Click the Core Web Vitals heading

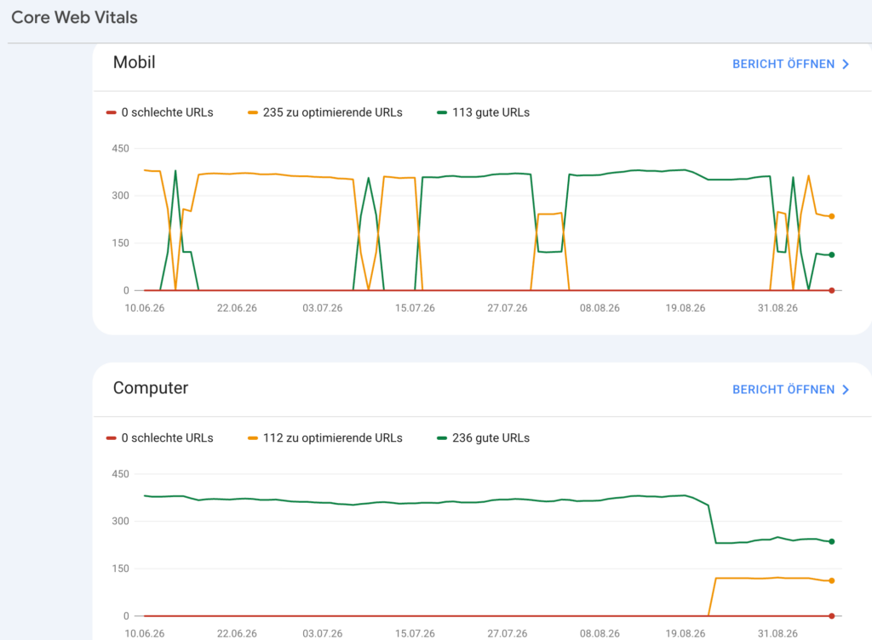click(75, 17)
